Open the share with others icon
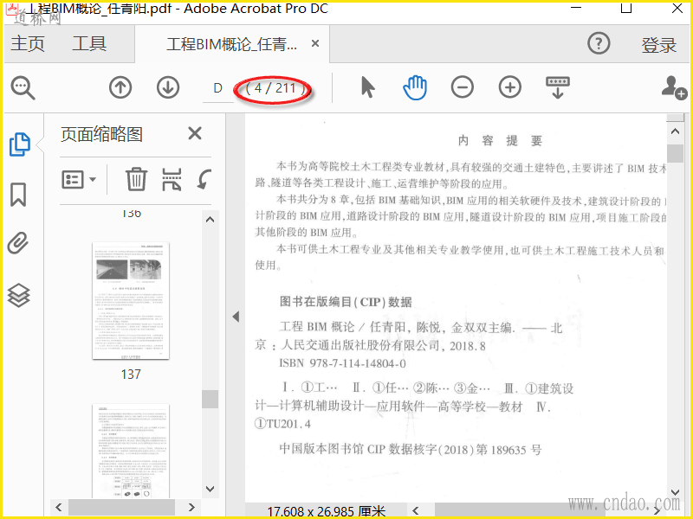 (674, 87)
